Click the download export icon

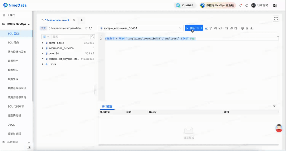pyautogui.click(x=252, y=28)
